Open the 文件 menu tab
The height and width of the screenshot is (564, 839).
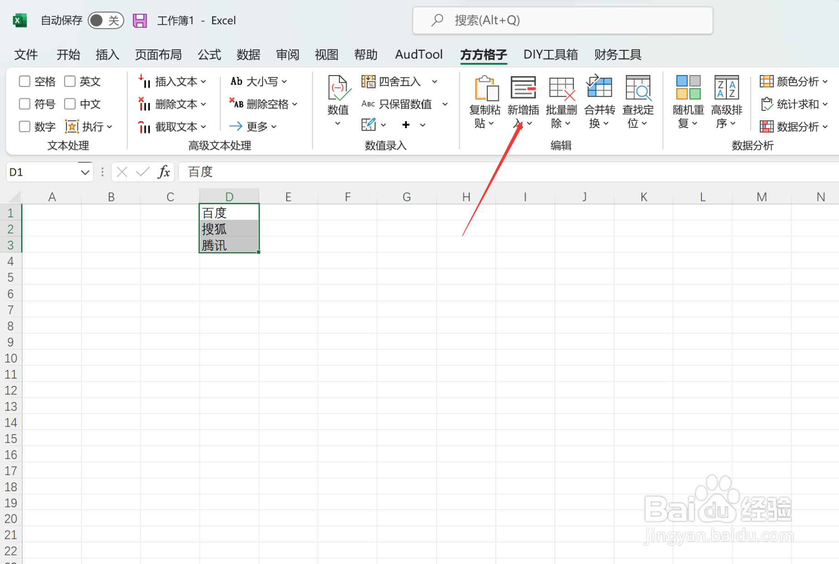[26, 55]
